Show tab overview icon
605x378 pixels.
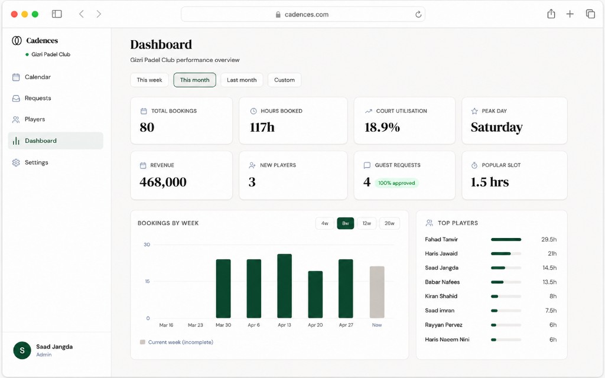pyautogui.click(x=590, y=14)
